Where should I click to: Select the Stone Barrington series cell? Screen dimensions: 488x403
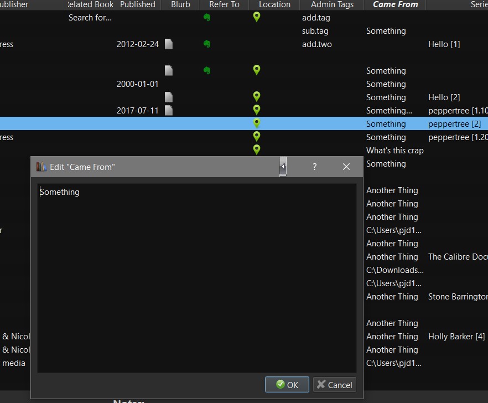[x=458, y=297]
